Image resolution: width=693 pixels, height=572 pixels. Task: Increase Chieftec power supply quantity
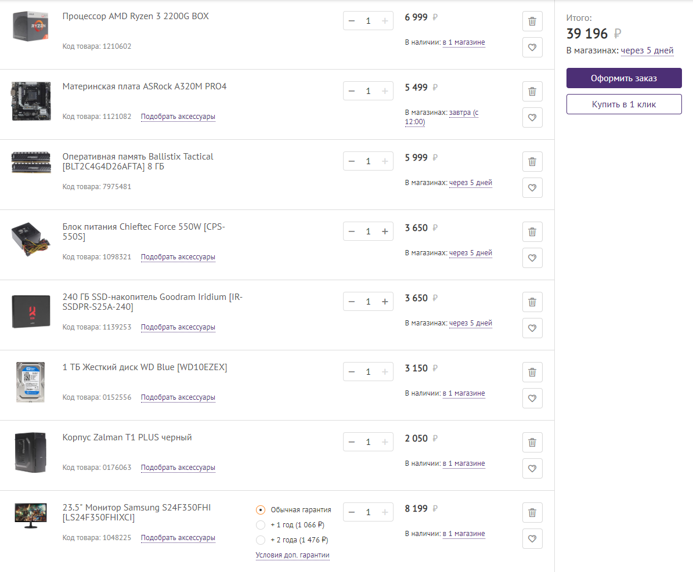[x=384, y=231]
